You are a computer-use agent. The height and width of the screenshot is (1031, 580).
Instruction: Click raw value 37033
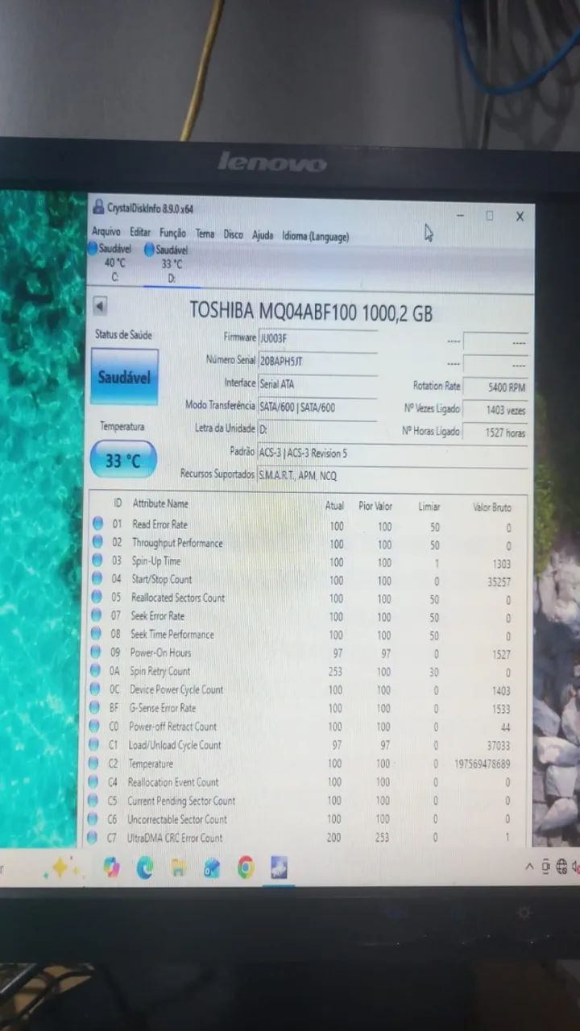click(x=497, y=746)
